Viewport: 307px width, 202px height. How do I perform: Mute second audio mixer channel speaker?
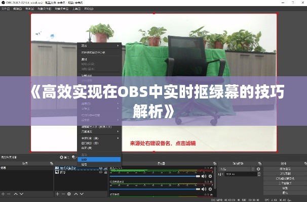pyautogui.click(x=204, y=189)
